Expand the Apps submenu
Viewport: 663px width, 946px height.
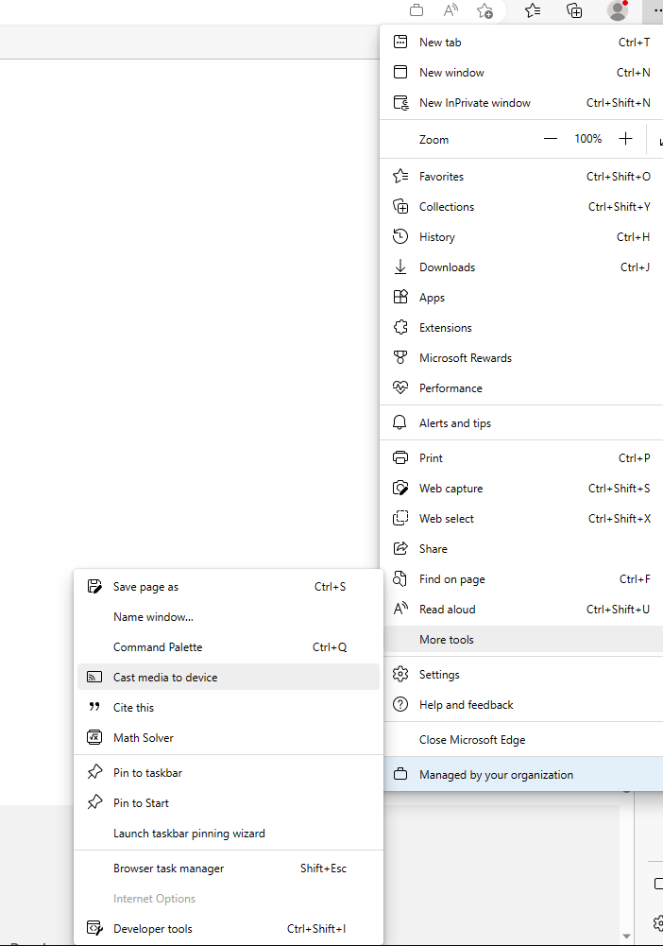point(521,297)
